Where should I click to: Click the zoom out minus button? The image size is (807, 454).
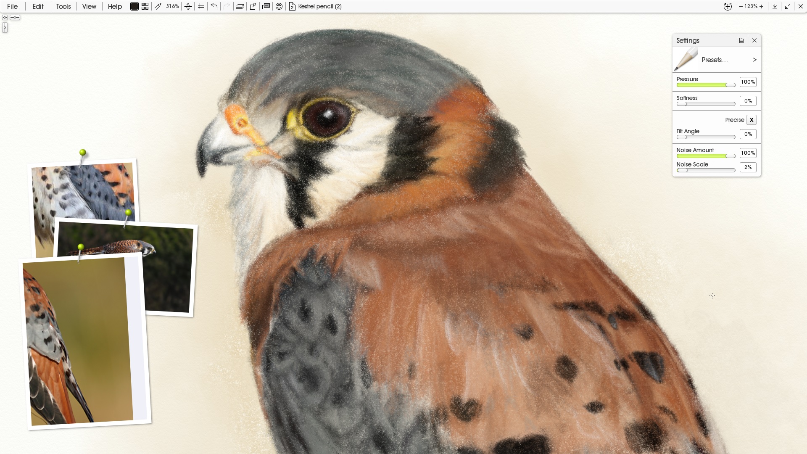coord(741,6)
